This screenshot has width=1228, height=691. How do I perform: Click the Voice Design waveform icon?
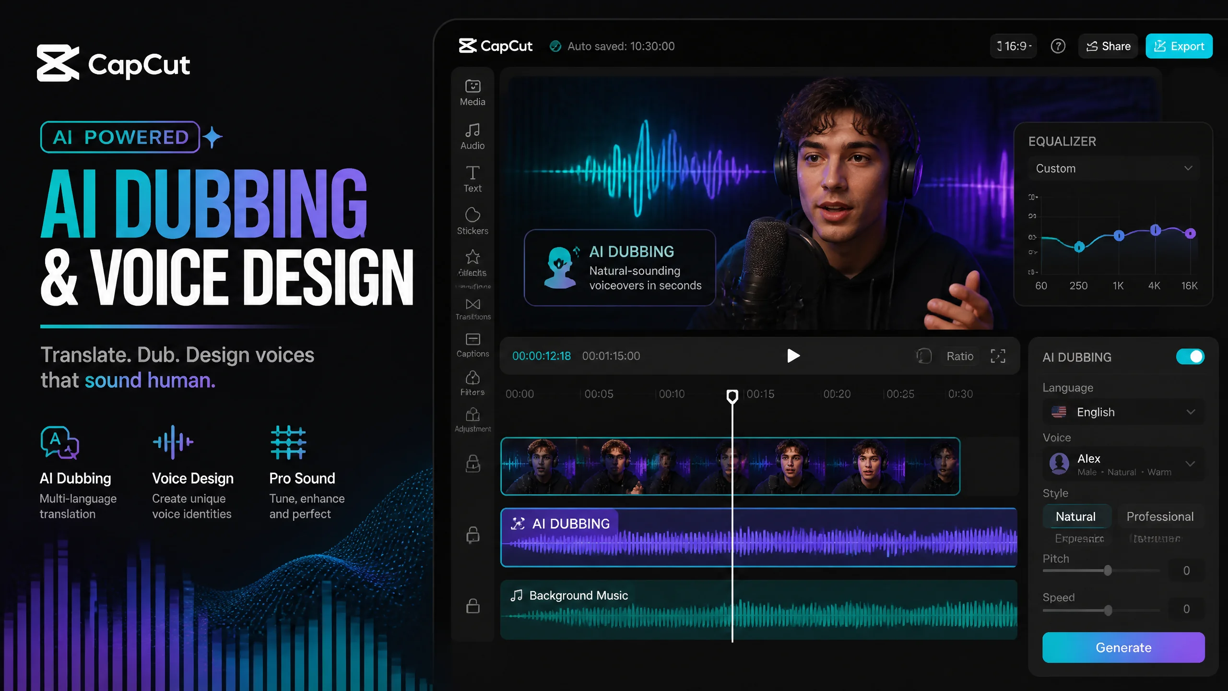click(173, 442)
